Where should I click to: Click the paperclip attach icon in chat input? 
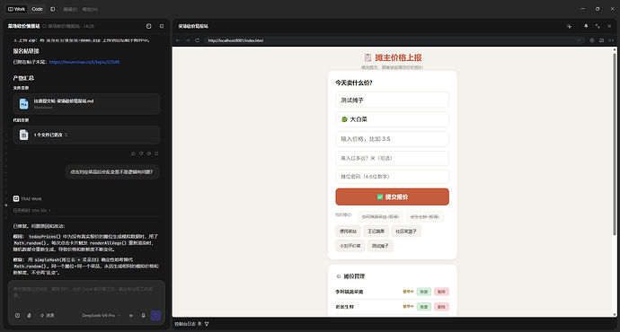[x=29, y=316]
